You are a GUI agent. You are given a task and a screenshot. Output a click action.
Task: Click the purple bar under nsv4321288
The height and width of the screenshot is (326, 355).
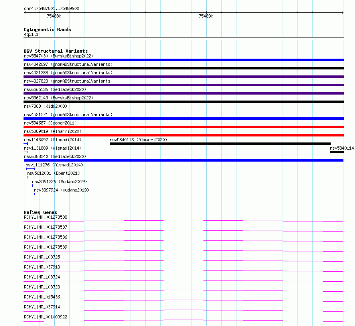click(183, 77)
